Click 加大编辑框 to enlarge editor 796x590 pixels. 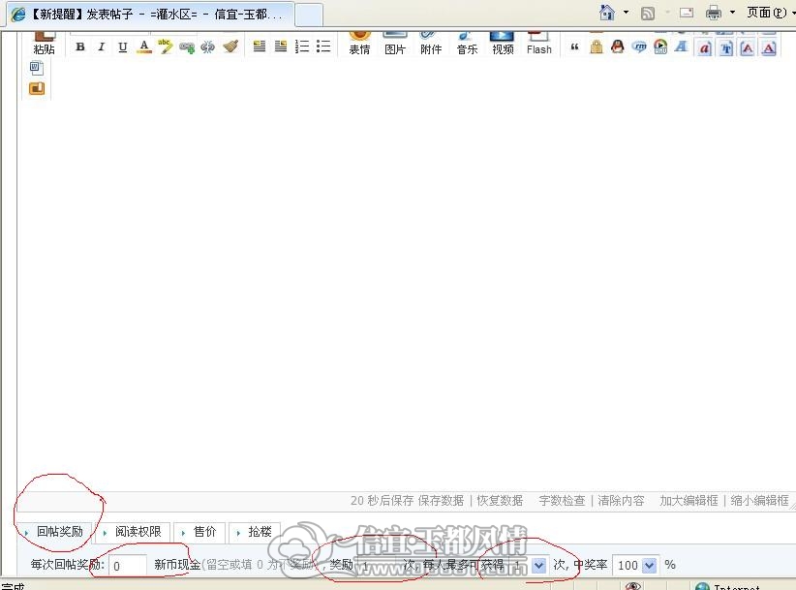(689, 501)
